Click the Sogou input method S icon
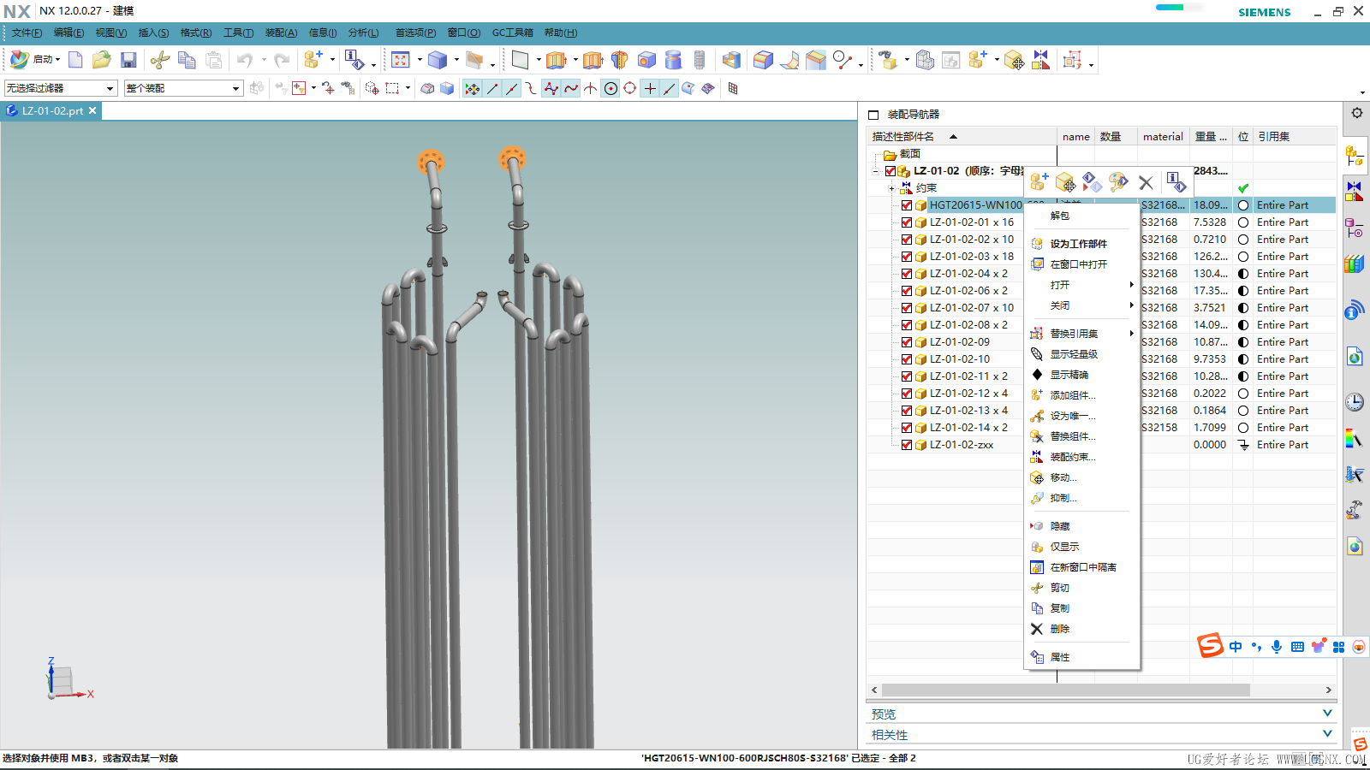This screenshot has height=770, width=1370. [1210, 645]
